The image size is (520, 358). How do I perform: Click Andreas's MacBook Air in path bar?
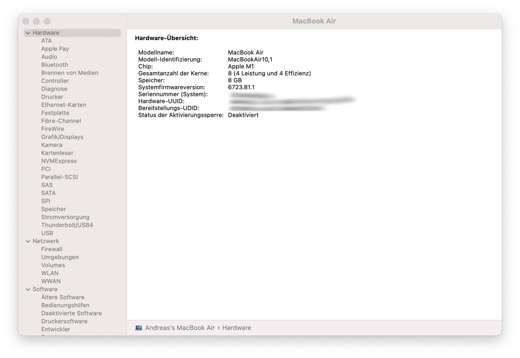(180, 328)
